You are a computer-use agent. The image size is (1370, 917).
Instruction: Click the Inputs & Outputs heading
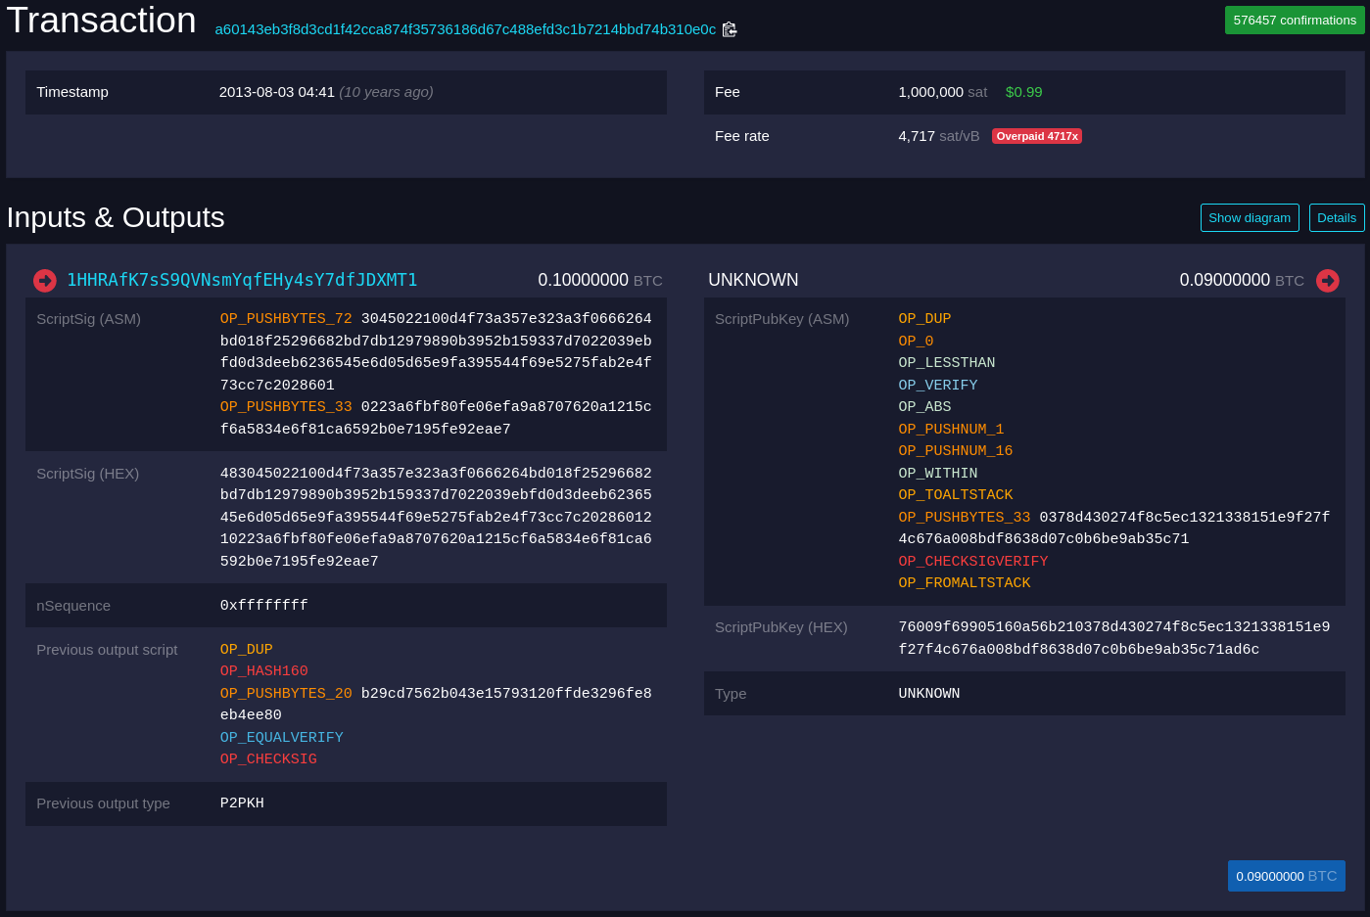[116, 217]
